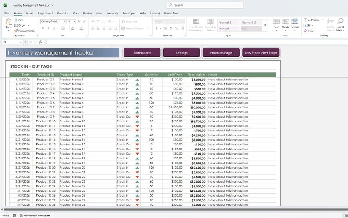Apply Comma Style format

tap(170, 28)
